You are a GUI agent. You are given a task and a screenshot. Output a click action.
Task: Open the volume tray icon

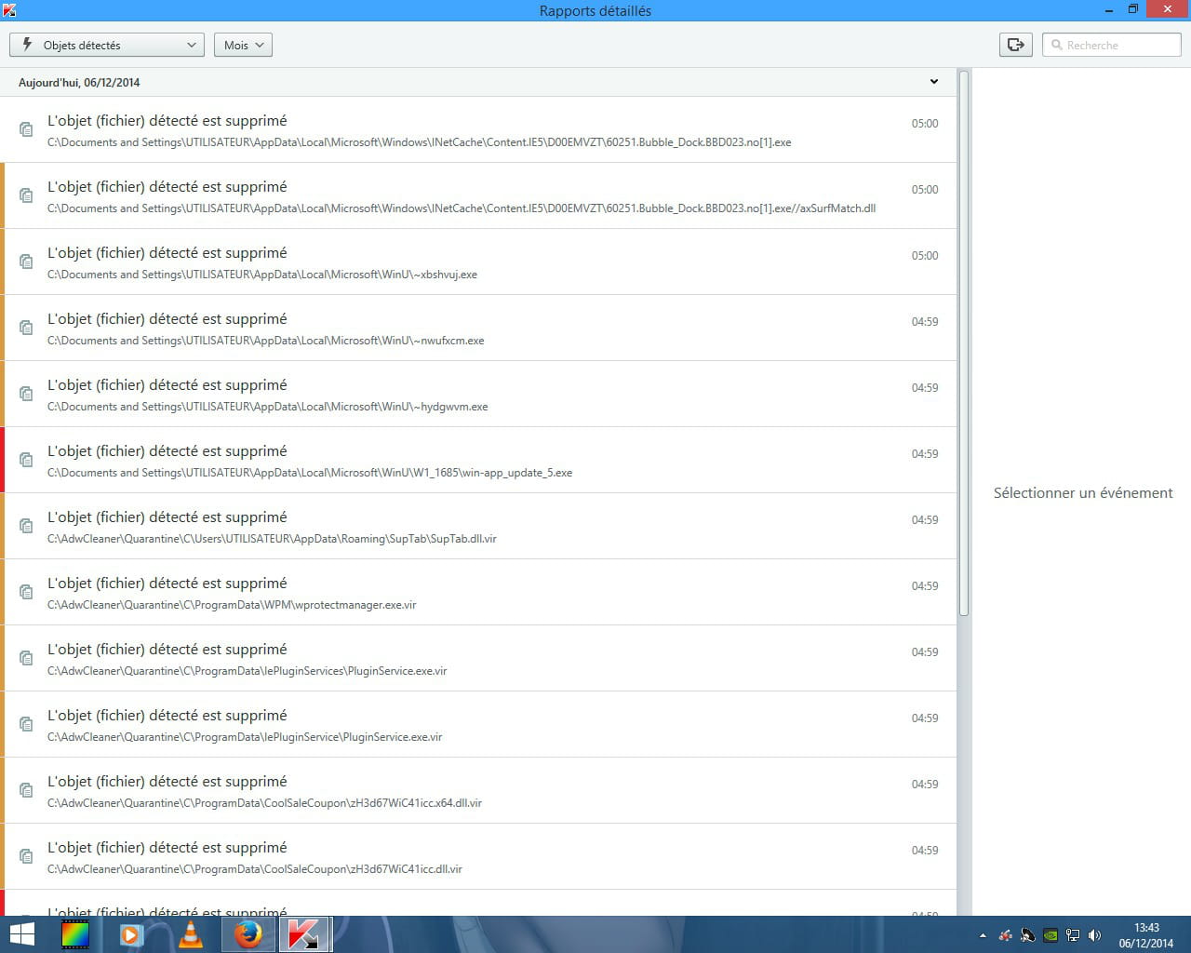(x=1094, y=935)
